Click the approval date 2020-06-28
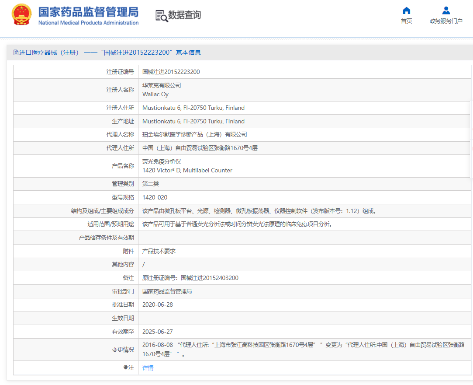473x385 pixels. click(x=158, y=304)
